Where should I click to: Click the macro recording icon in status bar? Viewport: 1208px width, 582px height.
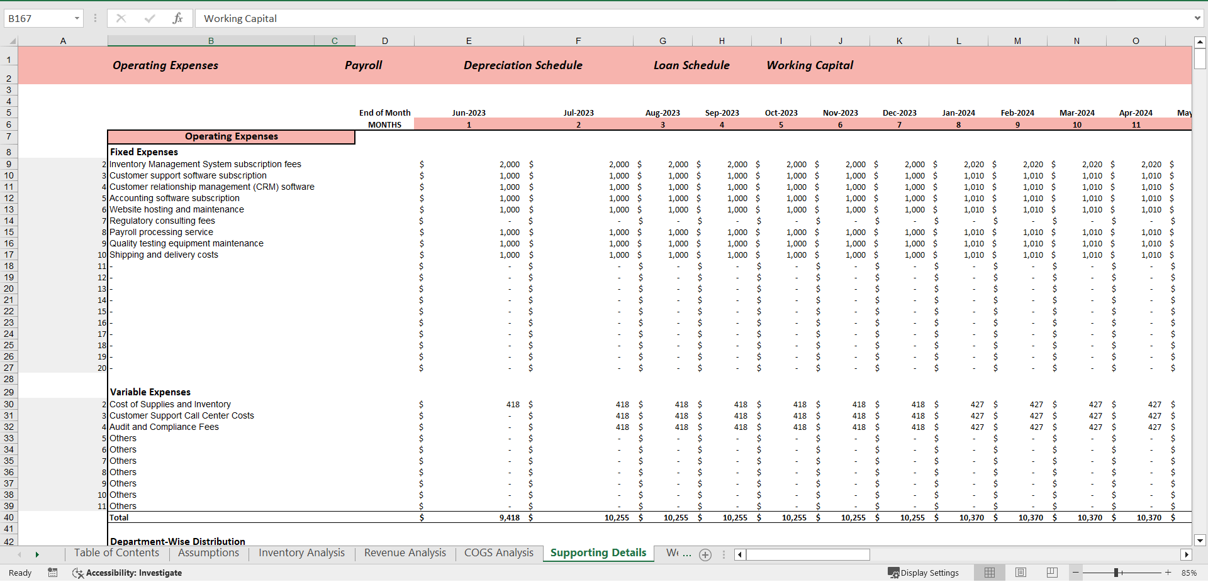53,573
